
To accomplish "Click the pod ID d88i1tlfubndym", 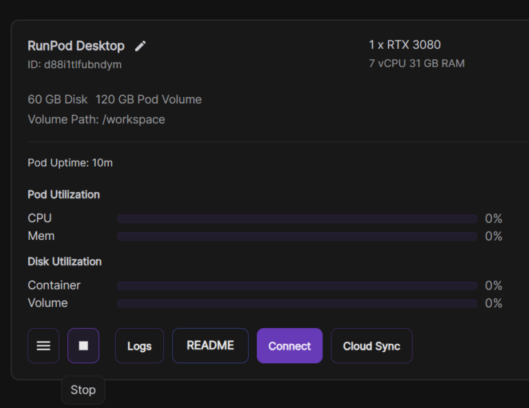I will (x=74, y=65).
